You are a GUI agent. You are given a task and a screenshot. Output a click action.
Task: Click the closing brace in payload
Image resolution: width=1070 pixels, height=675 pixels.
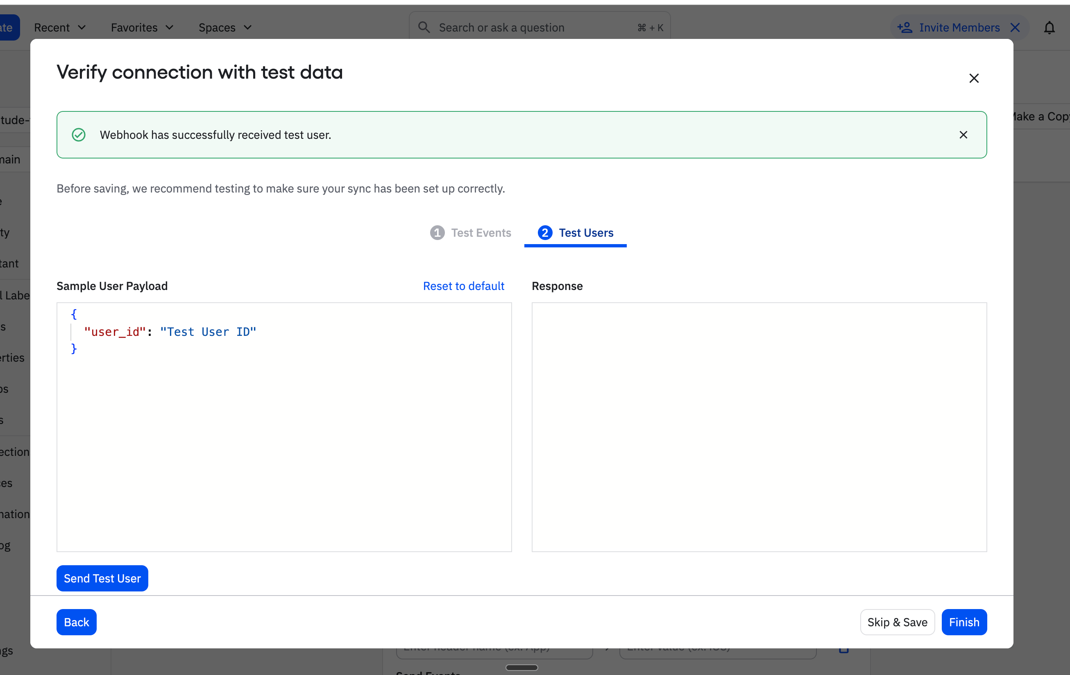(x=74, y=349)
